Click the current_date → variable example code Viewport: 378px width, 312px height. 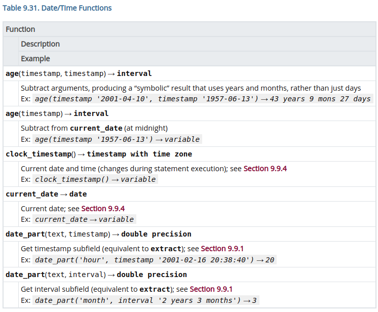click(x=84, y=219)
